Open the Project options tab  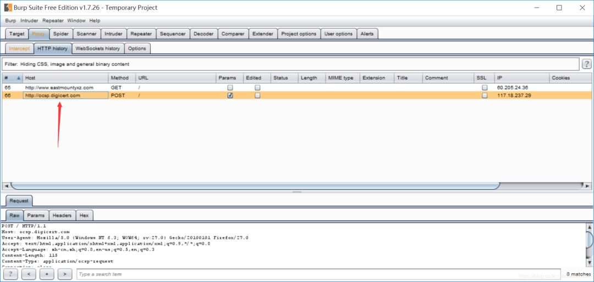(x=299, y=34)
